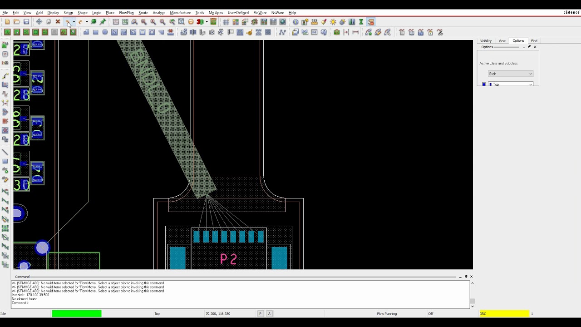Open the Etch active class dropdown
The height and width of the screenshot is (327, 581).
point(510,74)
